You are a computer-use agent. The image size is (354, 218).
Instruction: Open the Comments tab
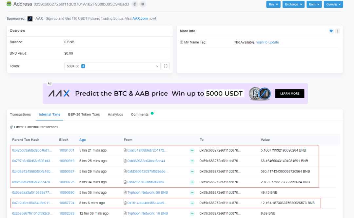(x=140, y=115)
